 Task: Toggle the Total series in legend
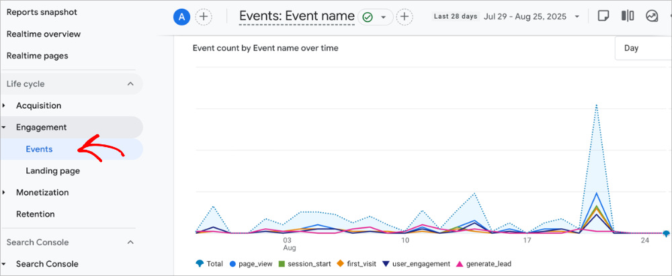(209, 264)
